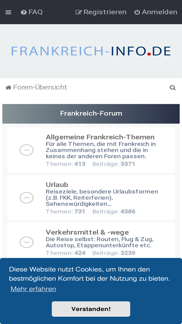Open the hamburger menu icon
182x324 pixels.
click(x=8, y=12)
